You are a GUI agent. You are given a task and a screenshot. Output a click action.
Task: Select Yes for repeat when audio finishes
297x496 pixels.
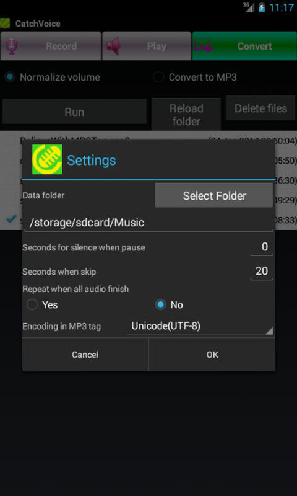click(42, 305)
